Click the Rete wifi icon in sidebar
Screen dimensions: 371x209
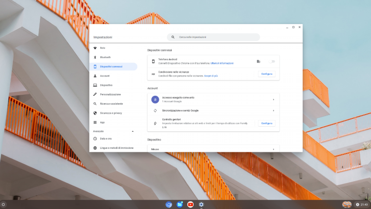click(95, 48)
